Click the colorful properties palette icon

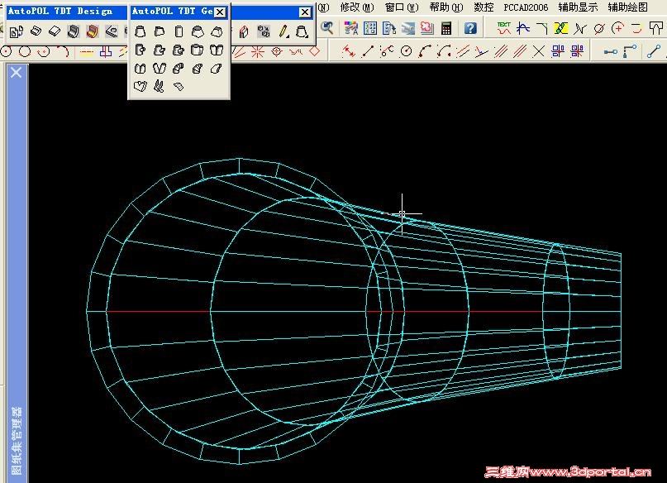[351, 28]
